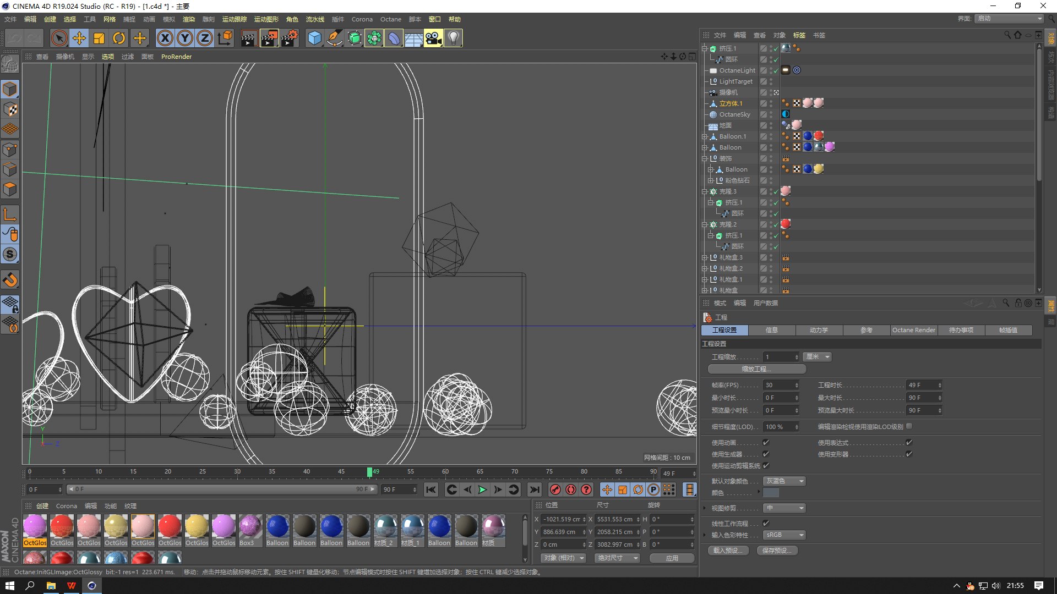Toggle the 使用生成器 checkbox
The width and height of the screenshot is (1057, 594).
(766, 454)
